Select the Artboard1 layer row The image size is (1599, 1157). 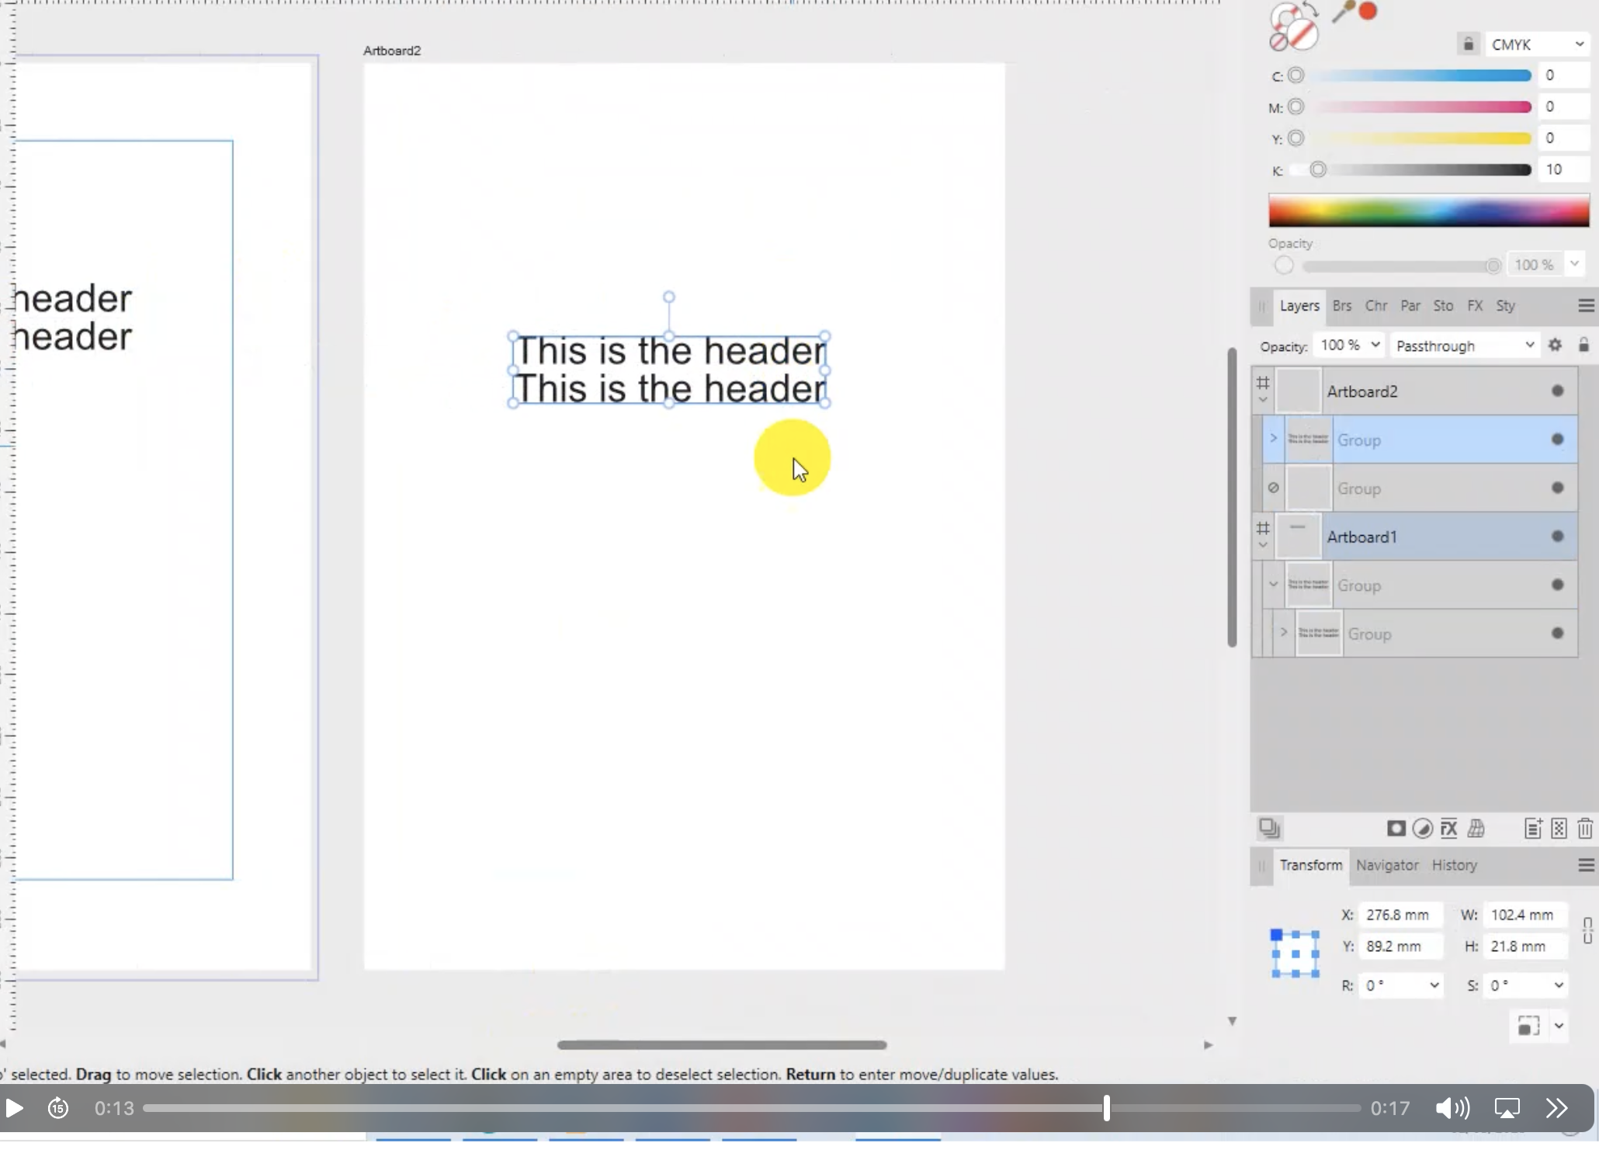click(1415, 537)
